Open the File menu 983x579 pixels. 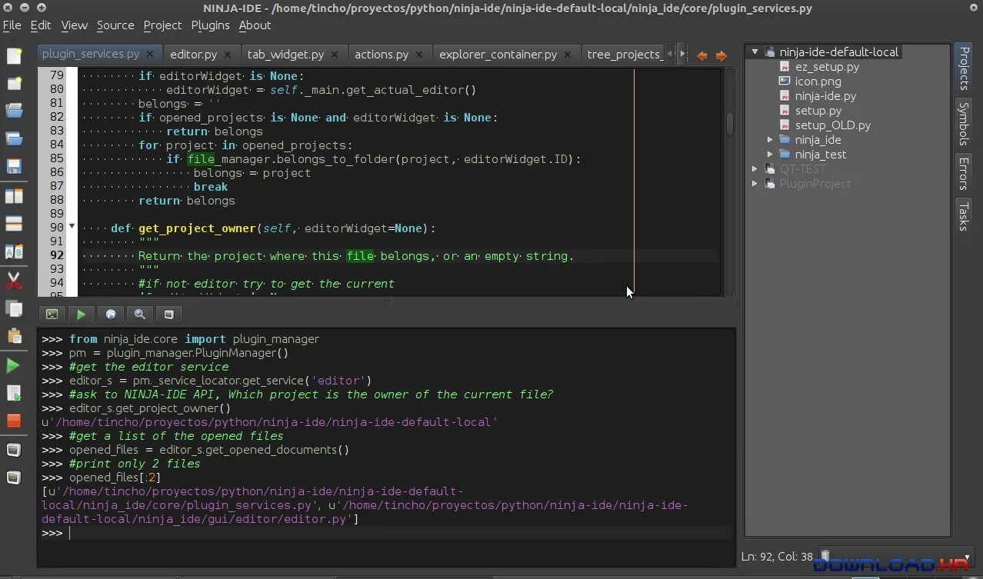click(12, 25)
